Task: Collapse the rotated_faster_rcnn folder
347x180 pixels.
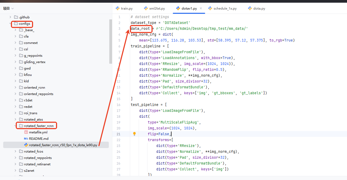Action: [x=15, y=126]
